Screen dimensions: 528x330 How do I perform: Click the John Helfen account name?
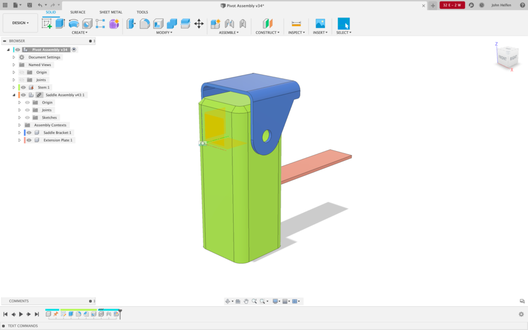pyautogui.click(x=501, y=5)
